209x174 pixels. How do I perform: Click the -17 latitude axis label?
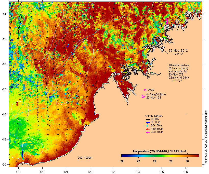4,89
